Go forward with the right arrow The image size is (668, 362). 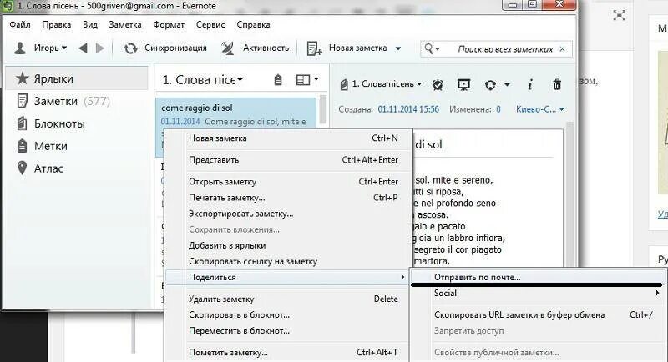point(99,48)
